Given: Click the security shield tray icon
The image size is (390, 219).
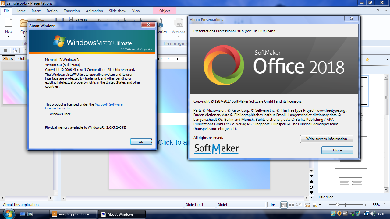Looking at the screenshot, I should 339,214.
